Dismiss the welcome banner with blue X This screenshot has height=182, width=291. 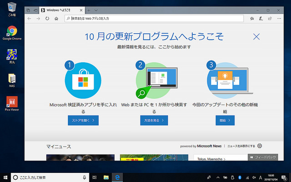tap(256, 36)
